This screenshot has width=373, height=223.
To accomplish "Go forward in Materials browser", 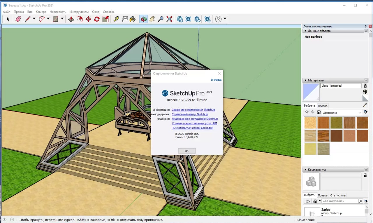I will tap(313, 112).
